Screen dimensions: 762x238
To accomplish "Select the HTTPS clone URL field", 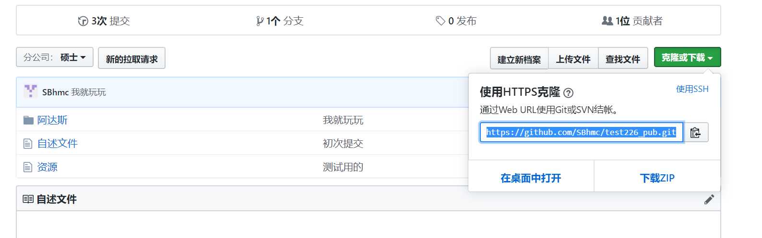I will click(582, 132).
